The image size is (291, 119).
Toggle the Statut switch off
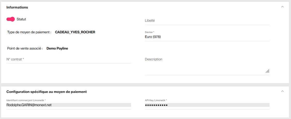pos(11,19)
